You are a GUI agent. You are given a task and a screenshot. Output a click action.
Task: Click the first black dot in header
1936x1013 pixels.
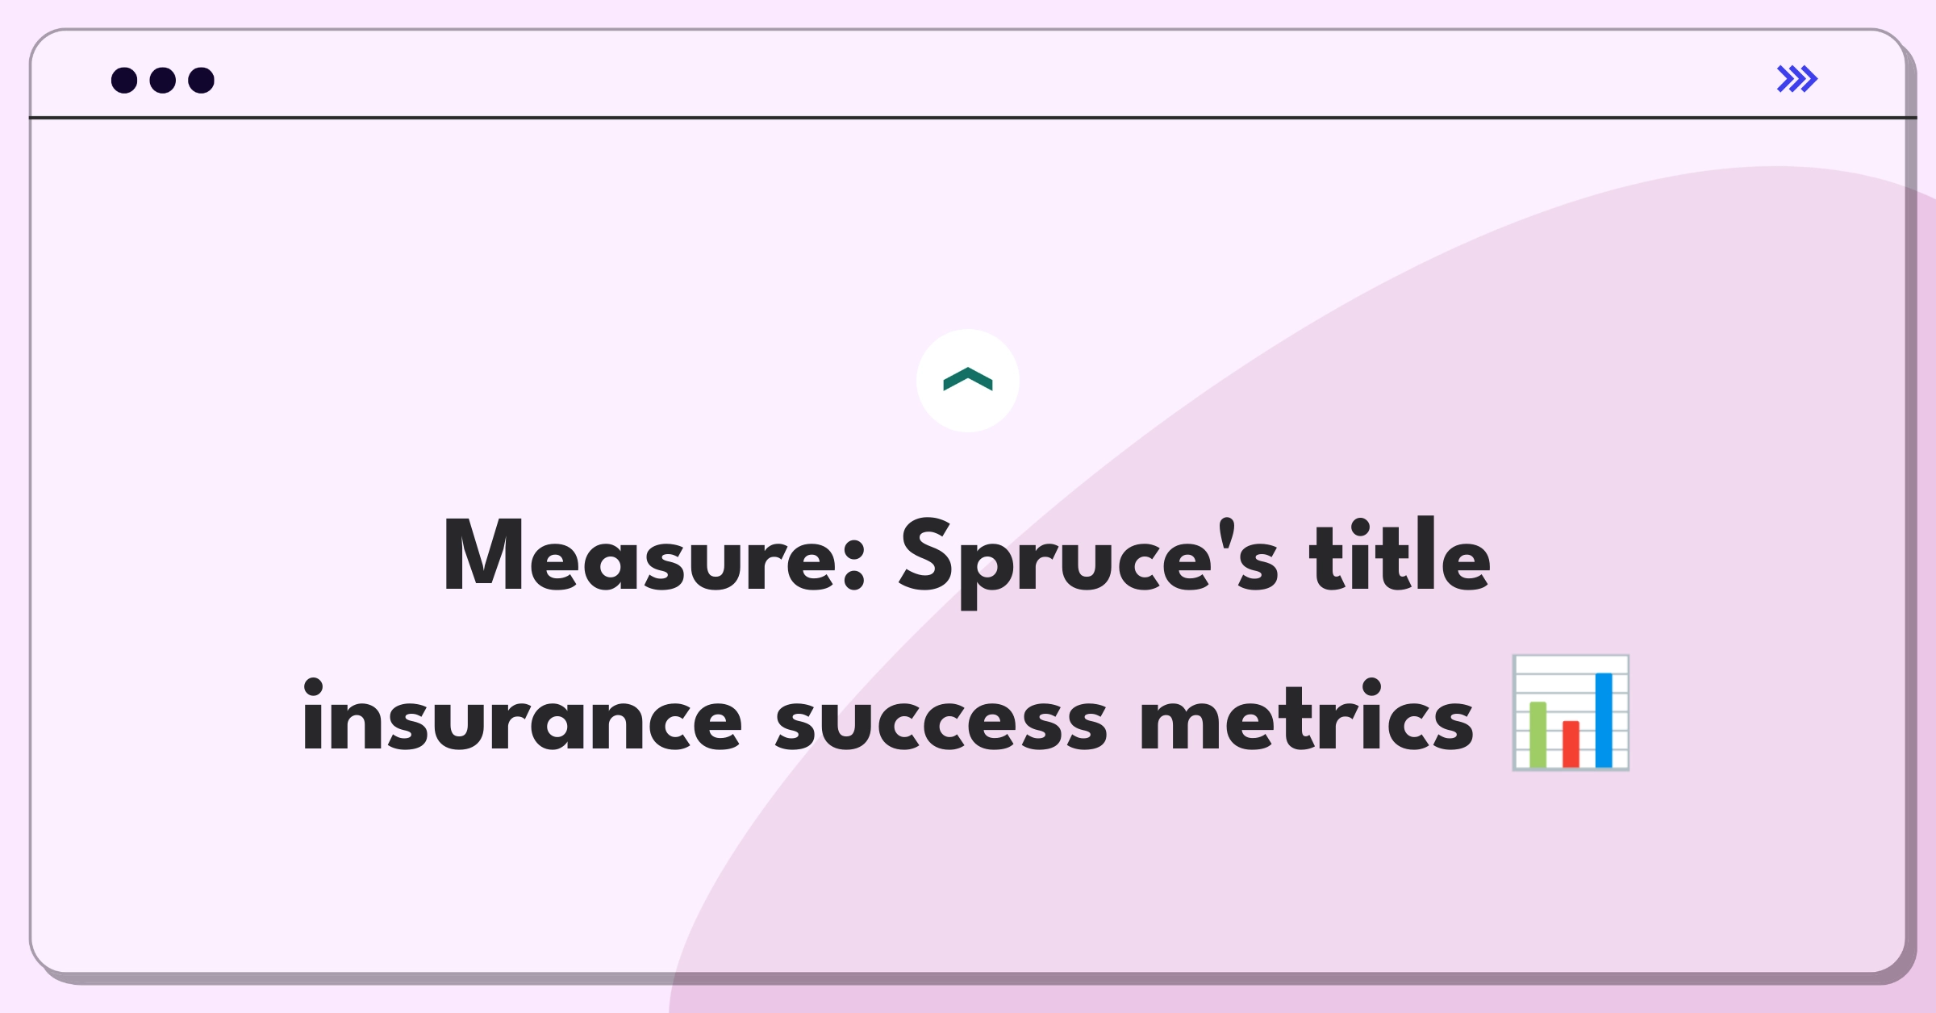pos(124,80)
